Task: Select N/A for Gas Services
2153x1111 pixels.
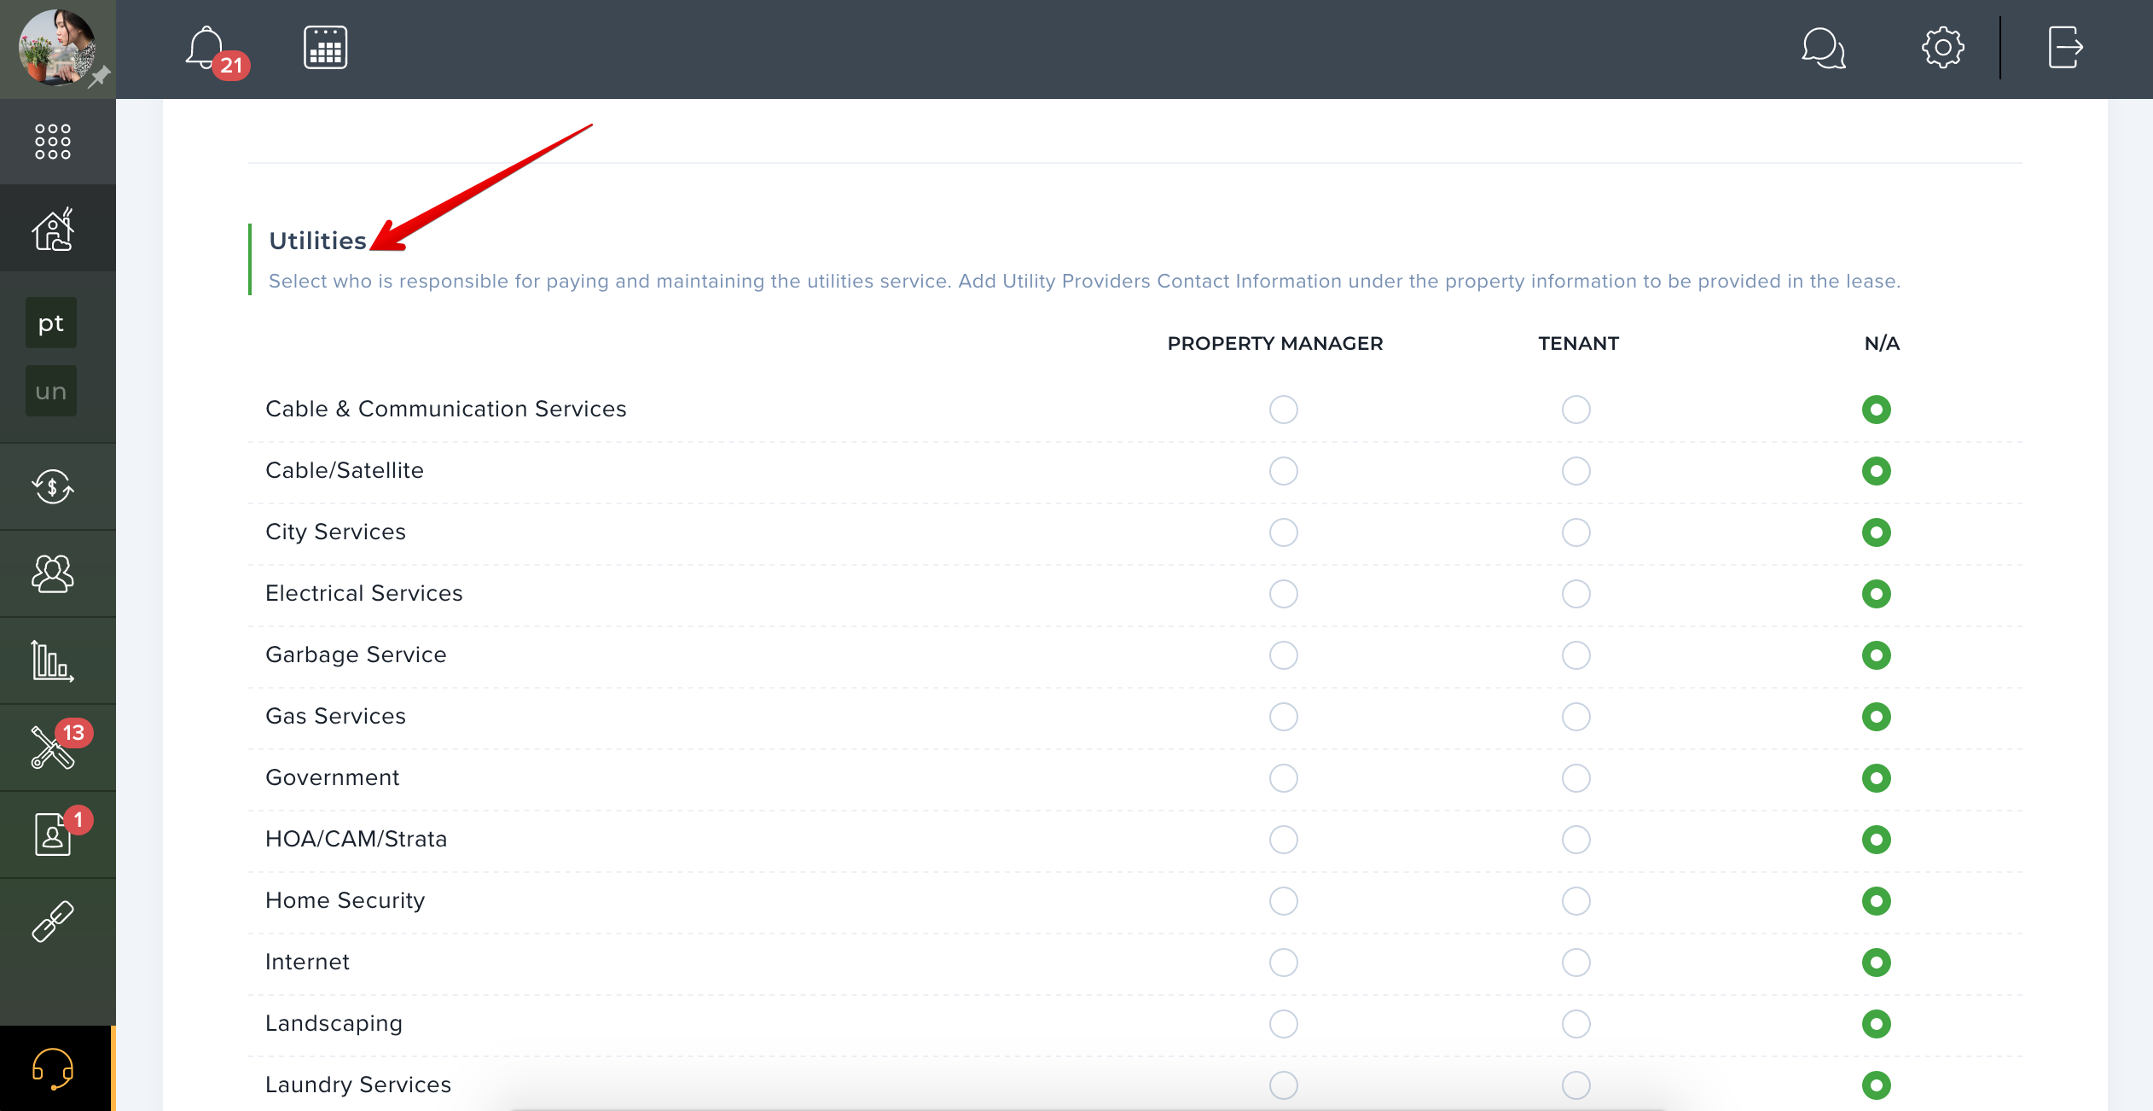Action: pyautogui.click(x=1876, y=717)
